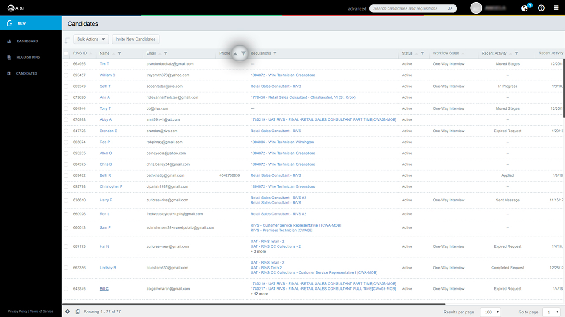Open table settings gear icon

click(68, 311)
